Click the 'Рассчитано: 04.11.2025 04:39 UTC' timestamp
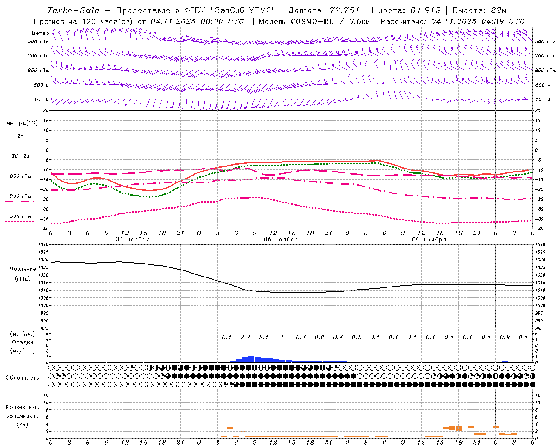 point(453,21)
